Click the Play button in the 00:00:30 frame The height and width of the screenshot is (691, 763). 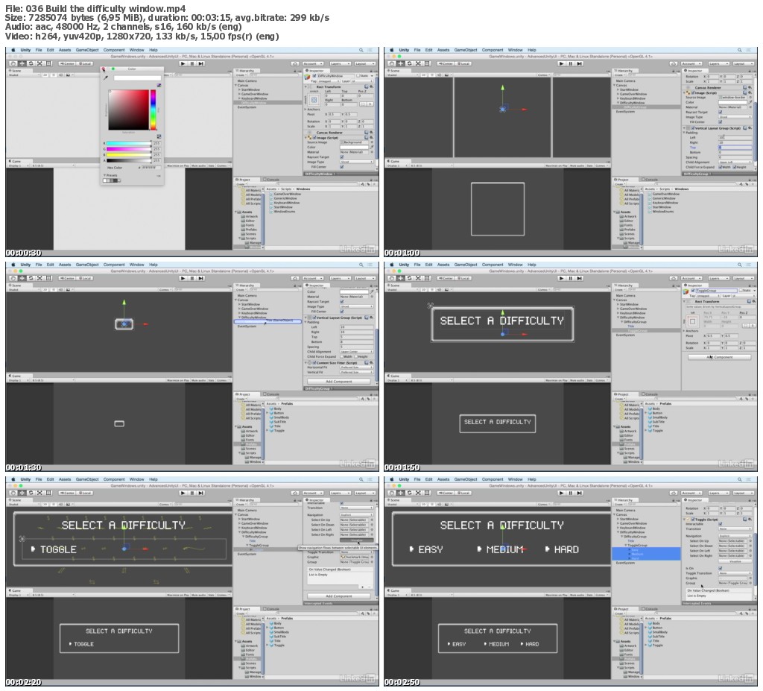pos(183,63)
